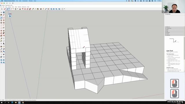Expand the Shadows tray panel

coord(174,32)
